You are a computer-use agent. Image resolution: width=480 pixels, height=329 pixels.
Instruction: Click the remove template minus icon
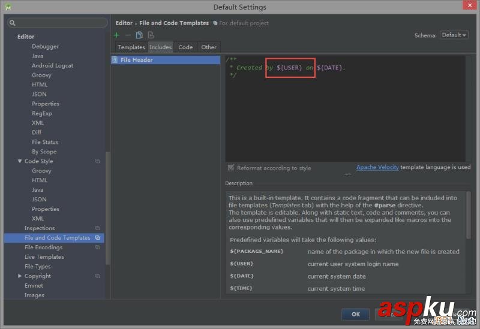click(128, 35)
